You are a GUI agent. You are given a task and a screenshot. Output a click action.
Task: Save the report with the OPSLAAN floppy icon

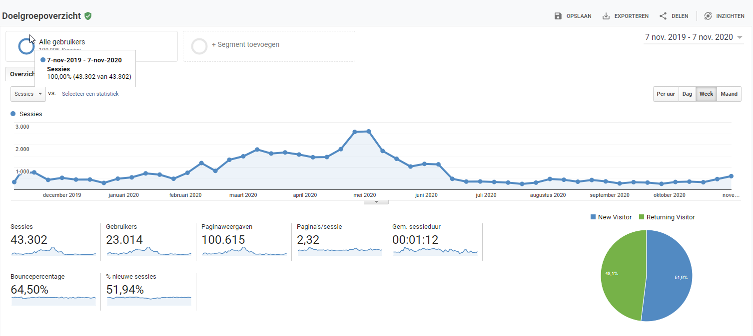pos(558,16)
